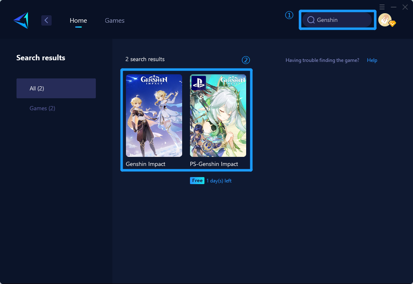Click the Search results heading

(x=41, y=58)
